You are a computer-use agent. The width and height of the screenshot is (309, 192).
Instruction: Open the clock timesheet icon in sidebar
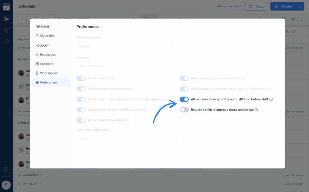tap(6, 41)
